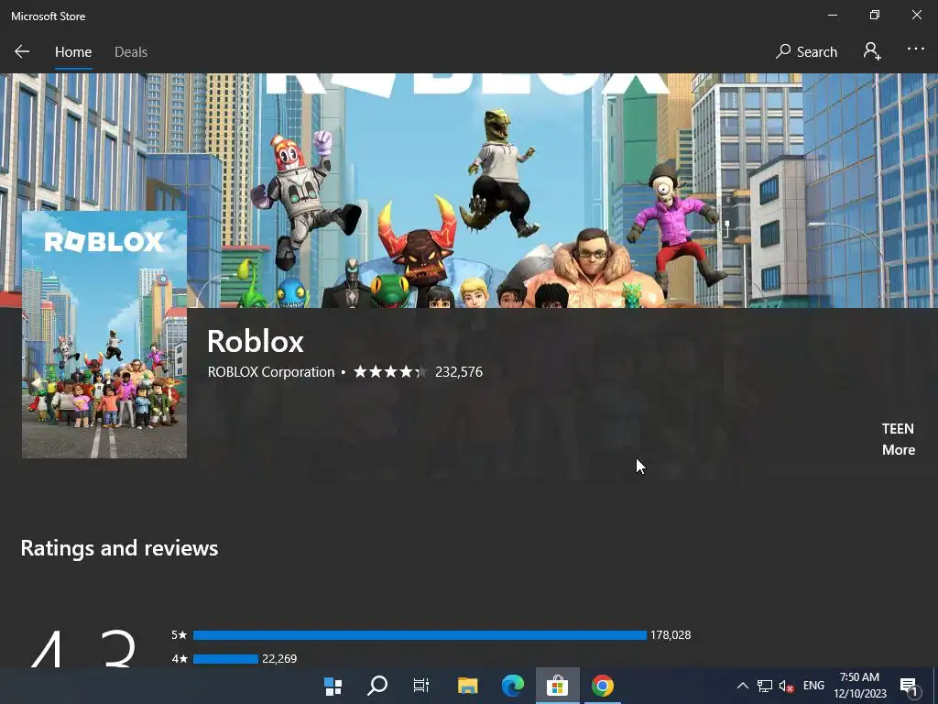This screenshot has height=704, width=938.
Task: Restore down the Microsoft Store window
Action: click(x=875, y=16)
